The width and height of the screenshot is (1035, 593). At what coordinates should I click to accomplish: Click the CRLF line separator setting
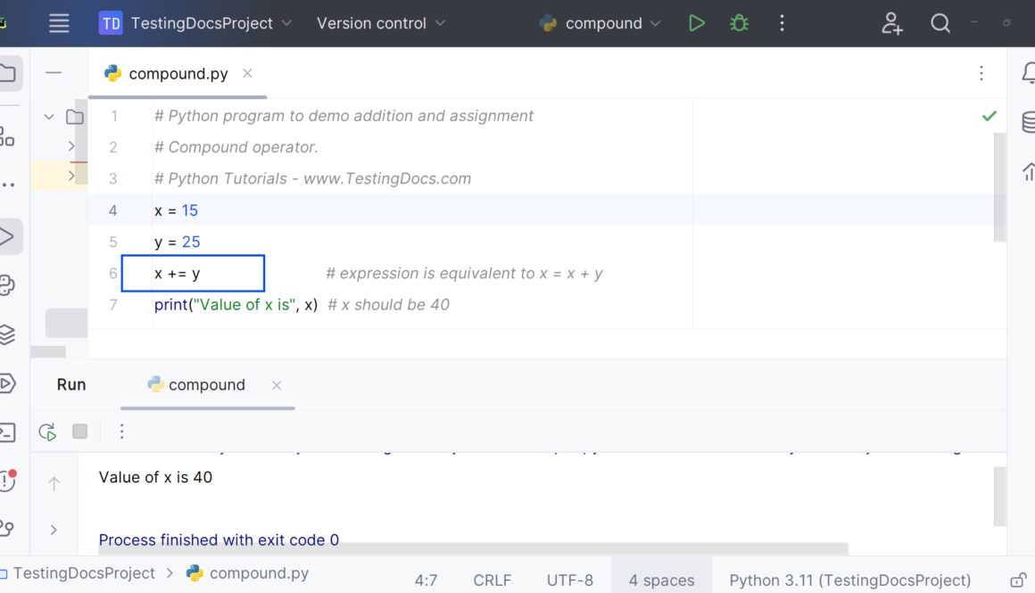(x=492, y=580)
